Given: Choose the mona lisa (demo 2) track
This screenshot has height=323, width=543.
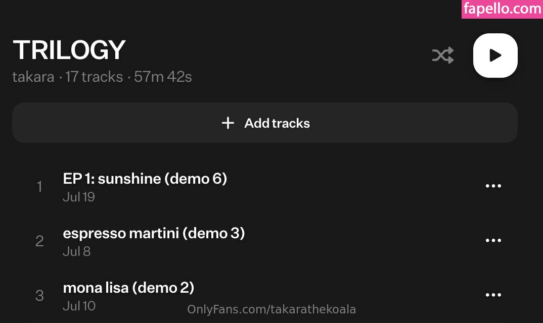Looking at the screenshot, I should (x=128, y=288).
